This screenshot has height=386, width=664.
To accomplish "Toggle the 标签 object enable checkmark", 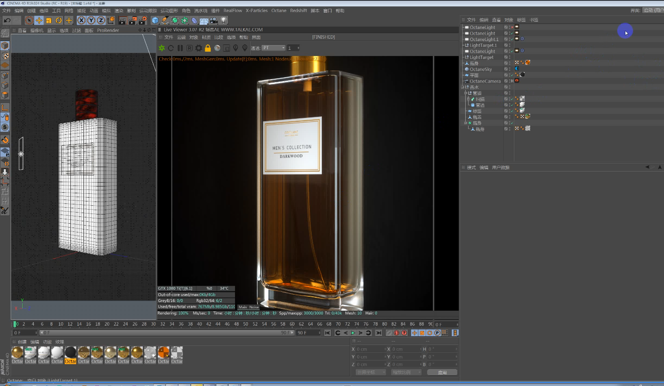I will tap(512, 111).
